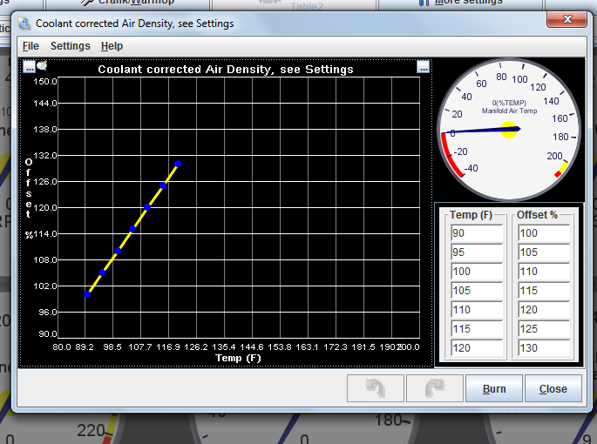This screenshot has width=597, height=444.
Task: Click the Temp field containing 120
Action: (477, 348)
